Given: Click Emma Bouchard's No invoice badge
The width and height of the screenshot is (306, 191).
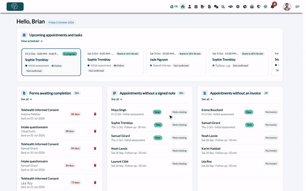Looking at the screenshot, I should tap(271, 112).
